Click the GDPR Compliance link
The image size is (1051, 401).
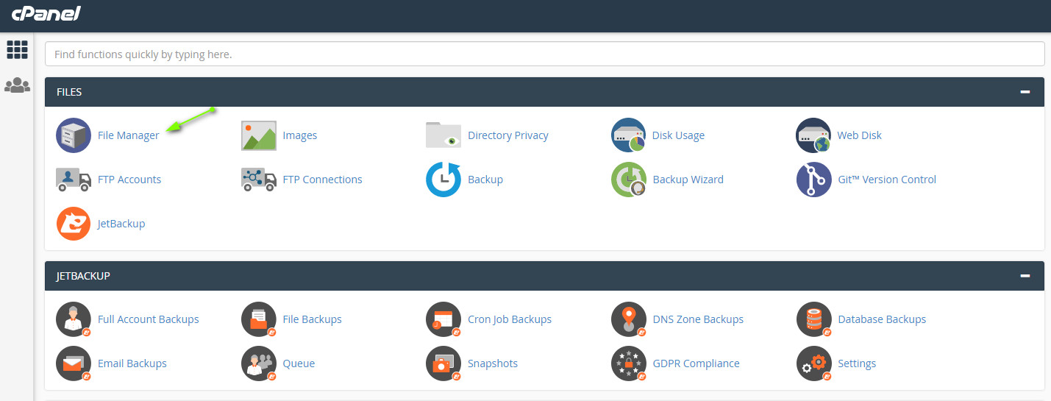click(696, 363)
